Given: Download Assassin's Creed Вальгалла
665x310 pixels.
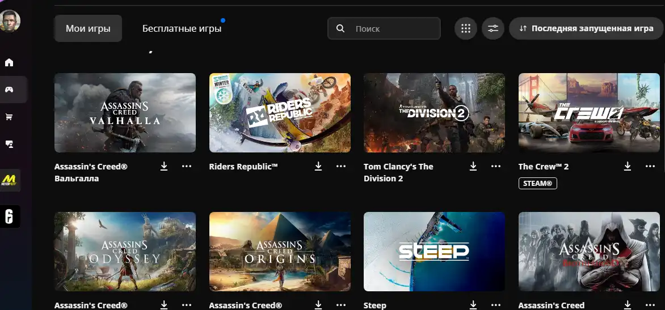Looking at the screenshot, I should click(x=164, y=167).
